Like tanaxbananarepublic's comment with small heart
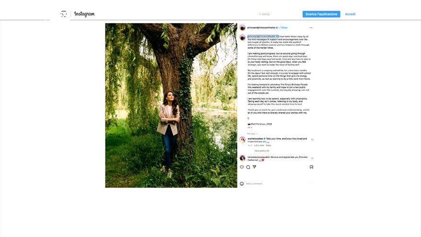421x237 pixels. pyautogui.click(x=312, y=158)
